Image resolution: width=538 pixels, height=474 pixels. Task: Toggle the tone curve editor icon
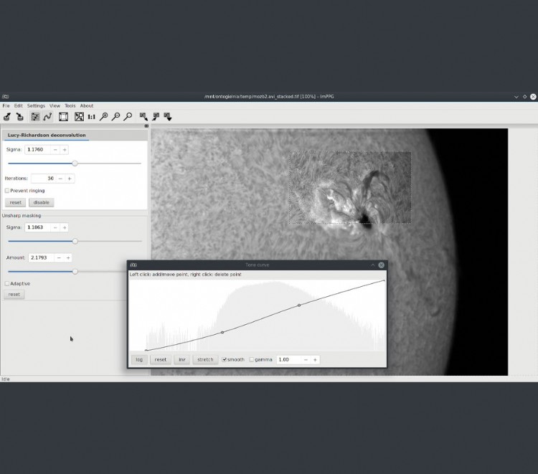[47, 117]
